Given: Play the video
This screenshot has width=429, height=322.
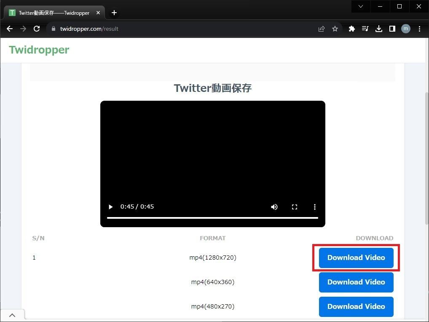Looking at the screenshot, I should 110,207.
